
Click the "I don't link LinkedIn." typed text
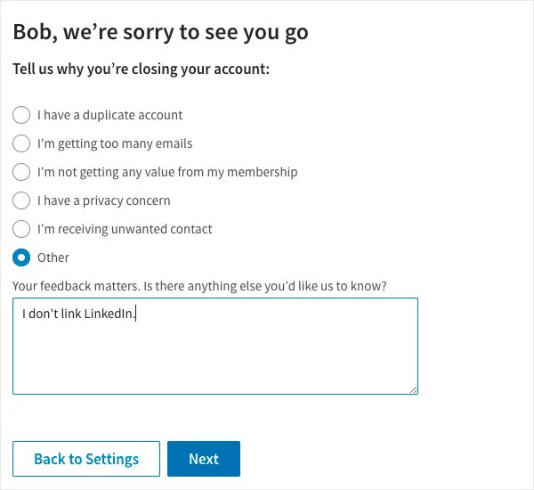coord(80,314)
